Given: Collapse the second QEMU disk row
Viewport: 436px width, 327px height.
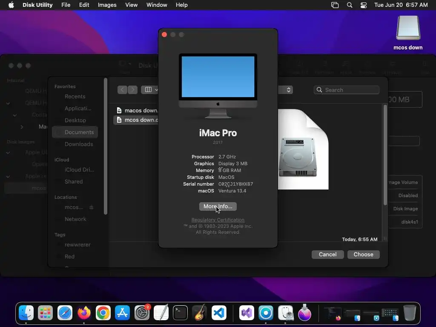Looking at the screenshot, I should tap(8, 103).
